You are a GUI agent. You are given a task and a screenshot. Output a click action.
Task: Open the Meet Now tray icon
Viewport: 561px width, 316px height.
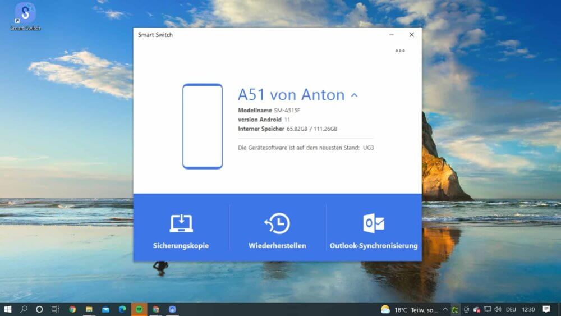point(466,310)
